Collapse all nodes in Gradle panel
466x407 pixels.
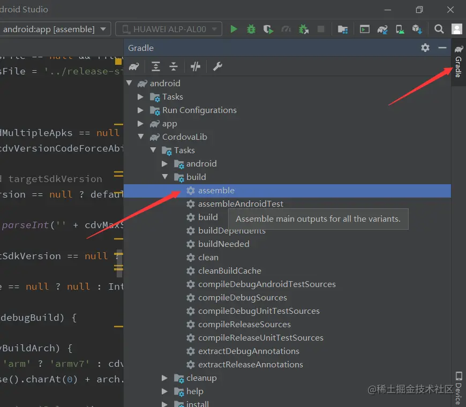pos(174,66)
